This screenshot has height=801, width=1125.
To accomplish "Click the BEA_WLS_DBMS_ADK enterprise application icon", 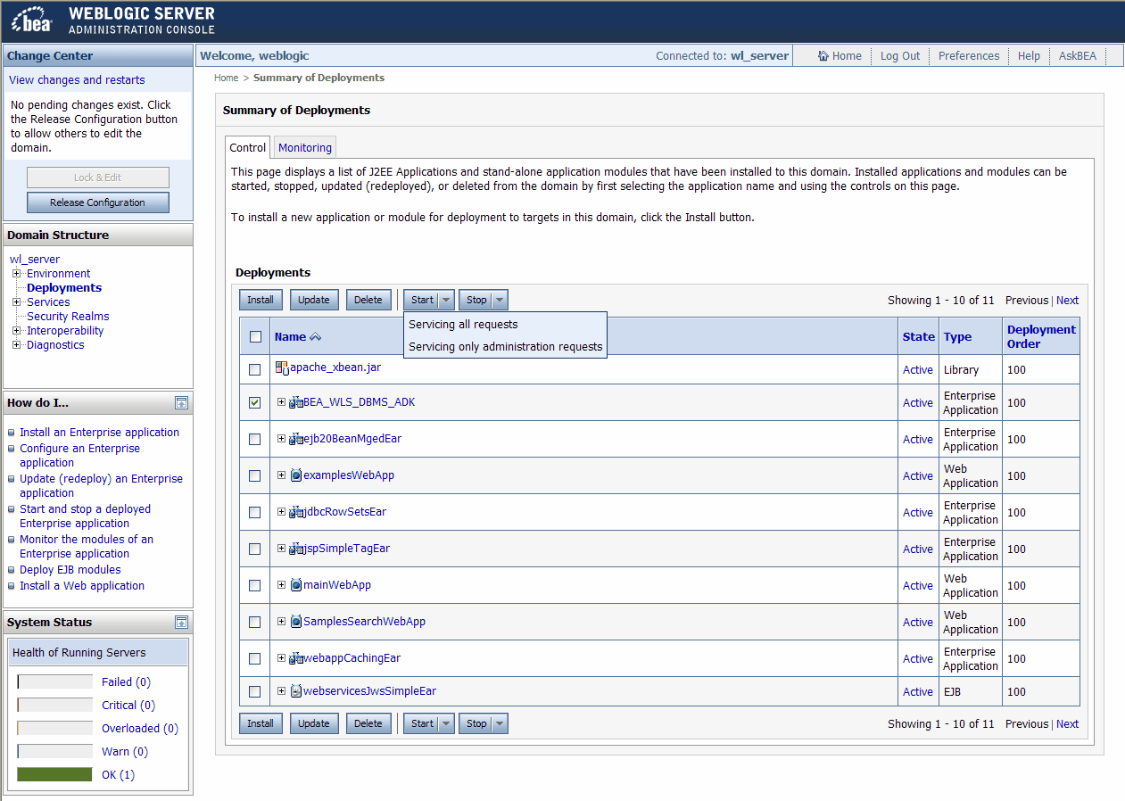I will (x=296, y=403).
